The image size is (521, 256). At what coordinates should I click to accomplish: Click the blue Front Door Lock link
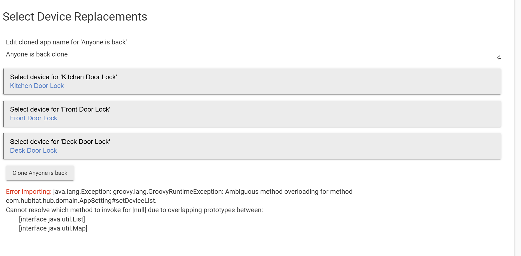click(x=34, y=118)
